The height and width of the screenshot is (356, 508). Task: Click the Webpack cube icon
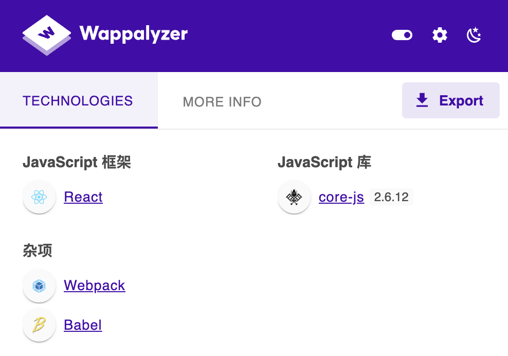click(39, 286)
